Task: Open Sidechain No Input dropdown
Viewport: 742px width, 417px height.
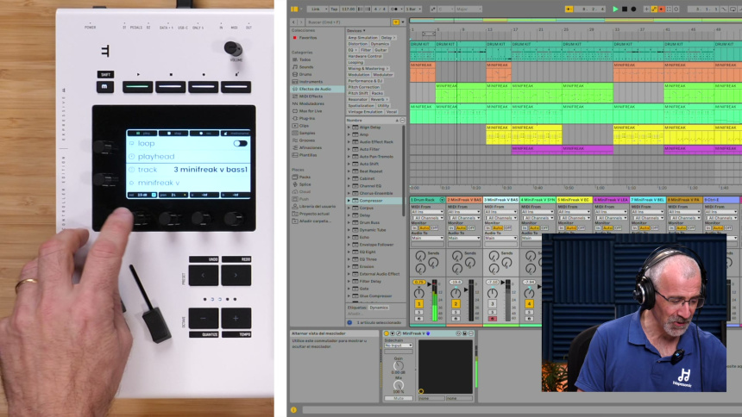Action: point(399,345)
